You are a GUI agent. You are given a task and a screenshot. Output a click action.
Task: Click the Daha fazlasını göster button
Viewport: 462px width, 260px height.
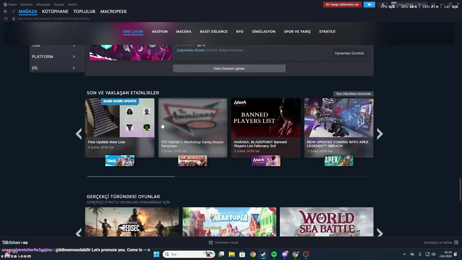[229, 68]
